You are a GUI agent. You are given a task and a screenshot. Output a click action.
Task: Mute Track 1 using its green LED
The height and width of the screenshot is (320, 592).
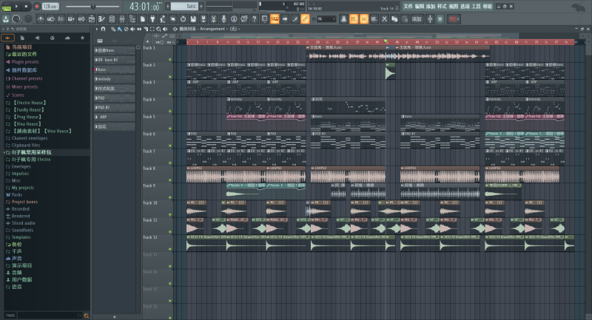pyautogui.click(x=169, y=59)
